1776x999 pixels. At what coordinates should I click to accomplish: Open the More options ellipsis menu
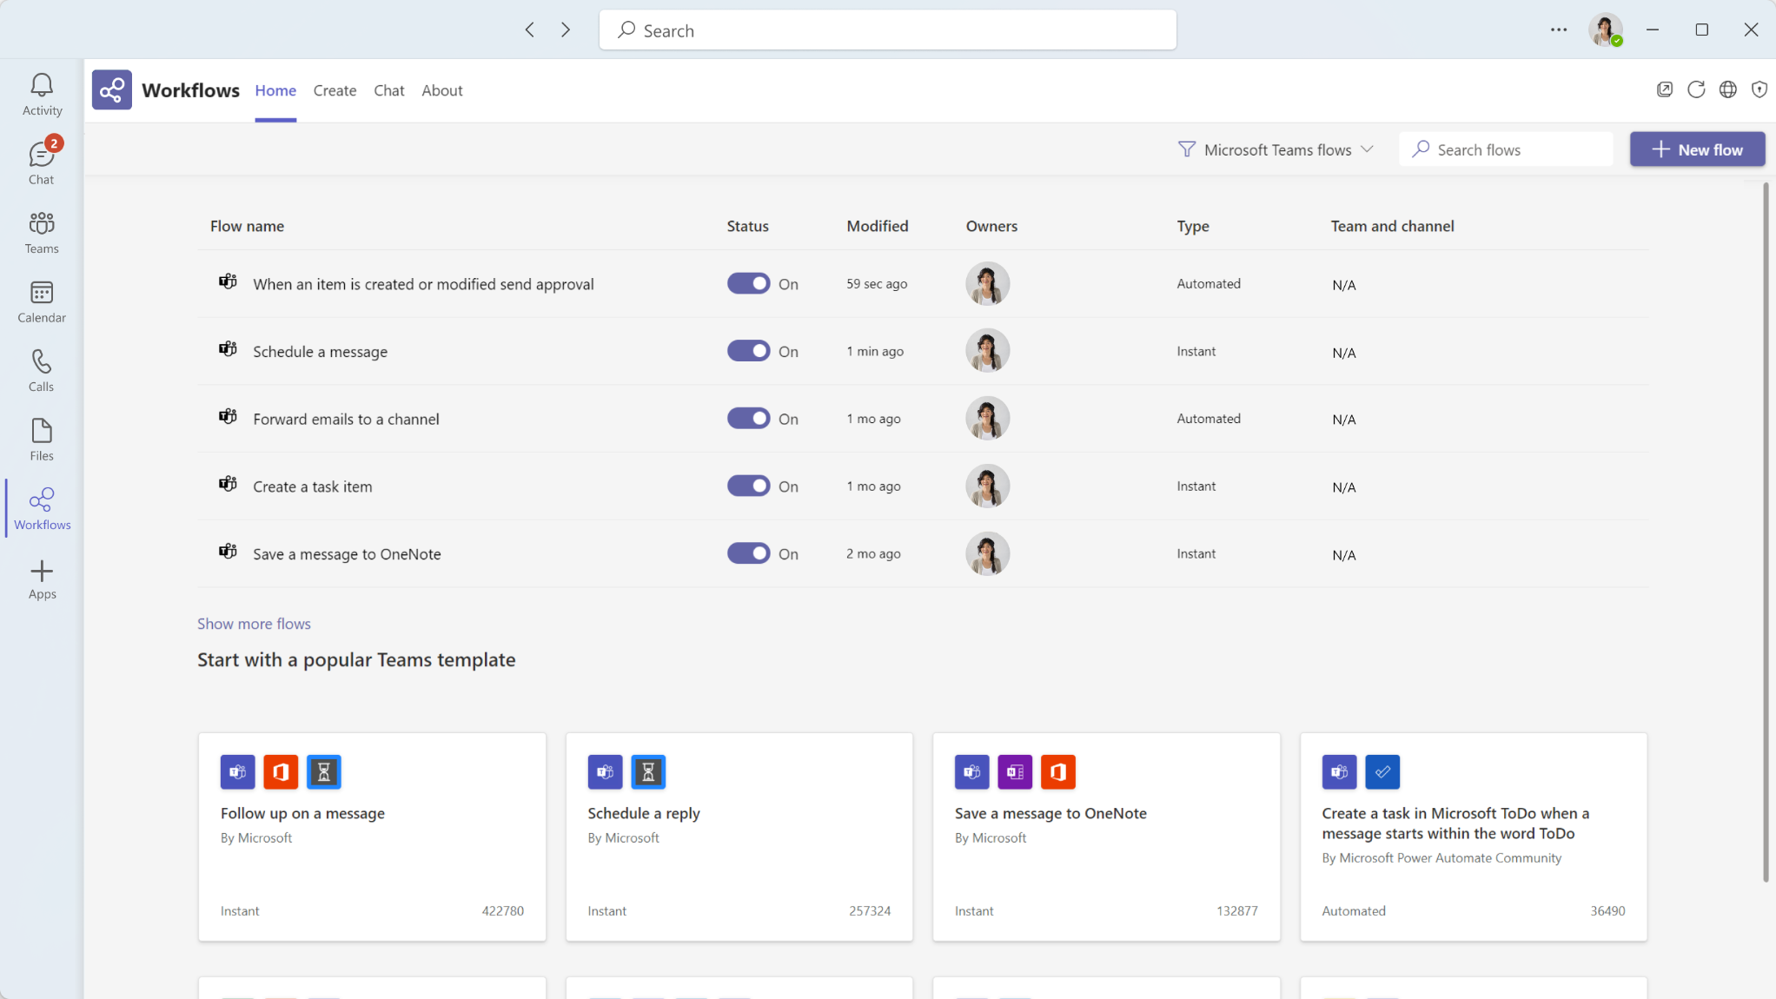[x=1558, y=30]
